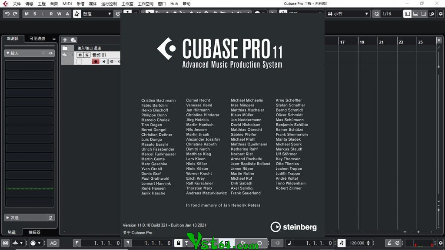Open the Hub menu
Image resolution: width=445 pixels, height=250 pixels.
point(174,3)
